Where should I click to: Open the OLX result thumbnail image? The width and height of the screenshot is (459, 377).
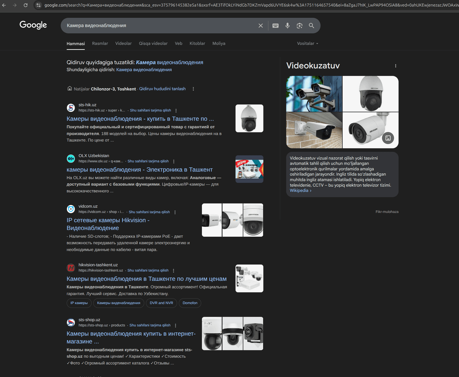pos(249,169)
